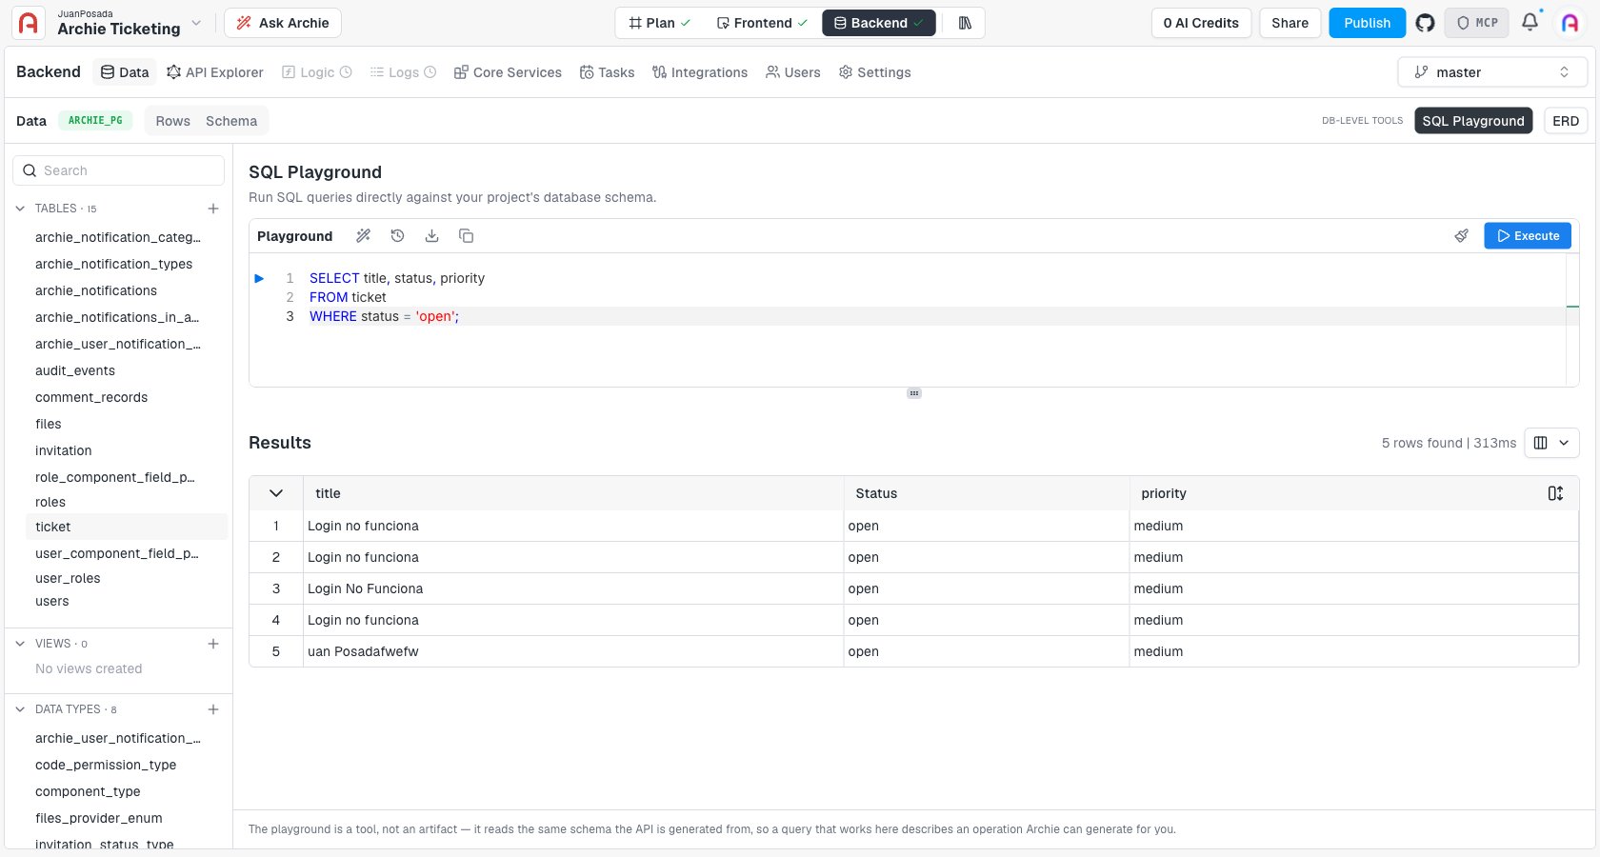The height and width of the screenshot is (857, 1600).
Task: Click the MCP button
Action: click(1476, 23)
